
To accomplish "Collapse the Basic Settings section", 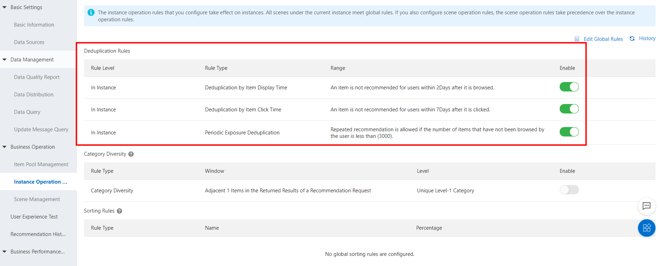I will pos(5,7).
